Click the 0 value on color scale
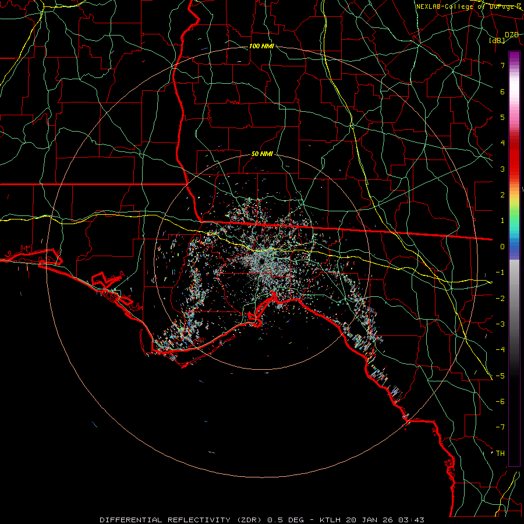The image size is (524, 524). coord(502,247)
